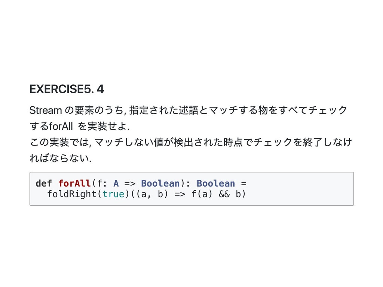
Task: Click the def keyword in the code
Action: (44, 184)
